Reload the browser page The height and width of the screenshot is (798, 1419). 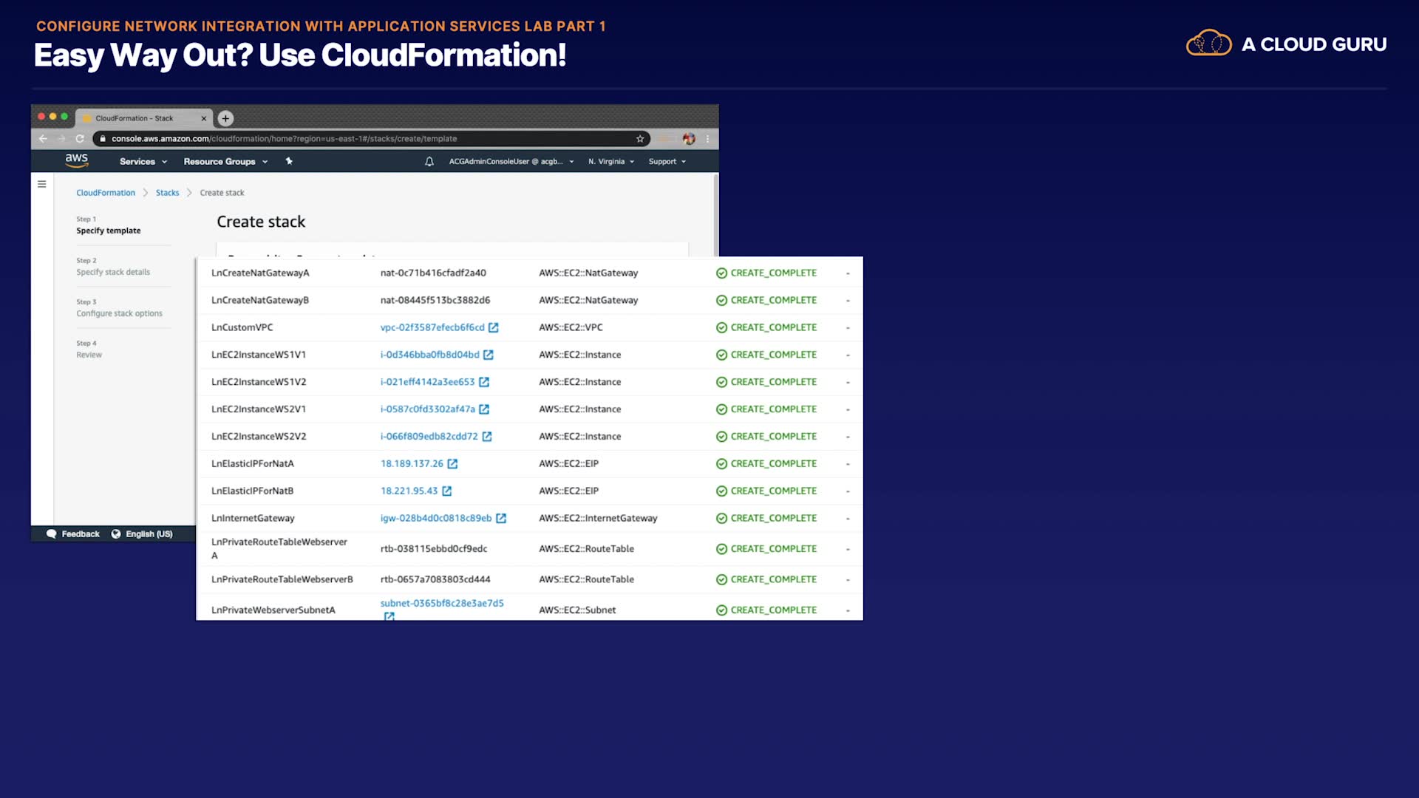80,139
